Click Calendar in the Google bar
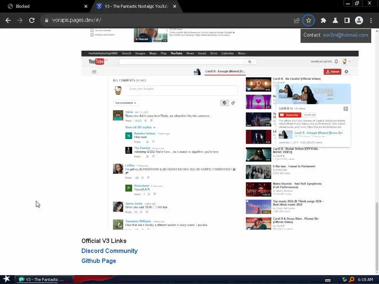 coord(228,53)
